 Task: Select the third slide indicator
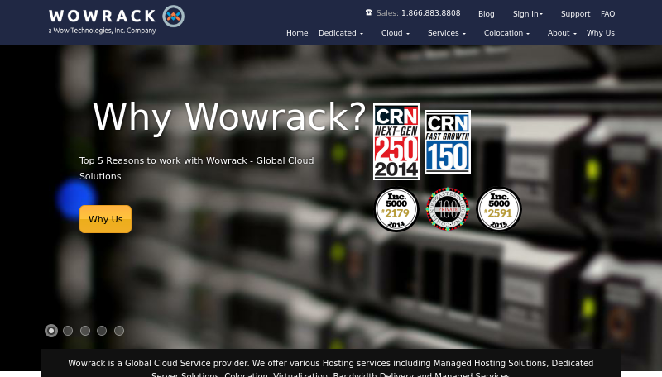85,331
